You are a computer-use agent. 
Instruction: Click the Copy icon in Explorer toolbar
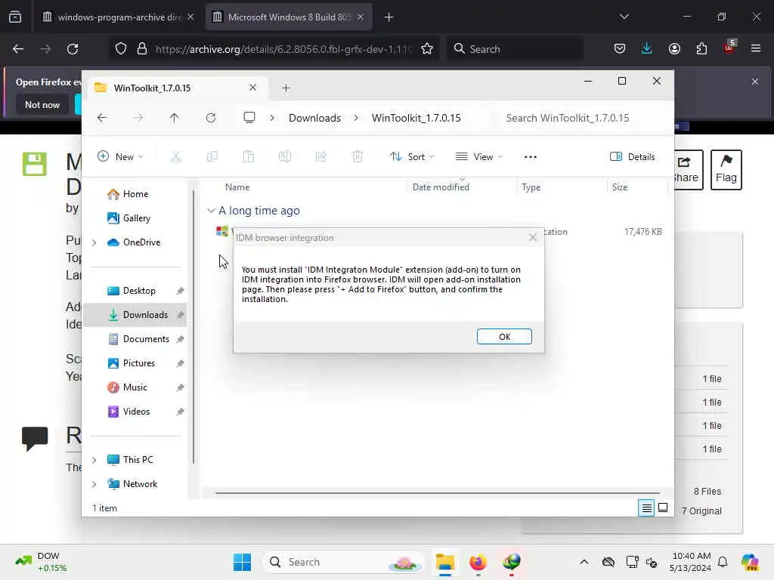212,157
